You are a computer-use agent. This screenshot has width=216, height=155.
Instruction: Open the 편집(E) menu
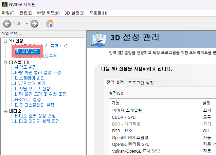pos(26,13)
